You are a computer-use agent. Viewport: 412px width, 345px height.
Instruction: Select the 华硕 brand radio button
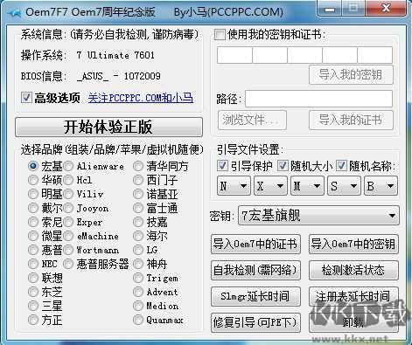(x=33, y=180)
